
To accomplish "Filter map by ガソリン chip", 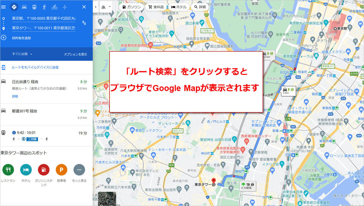I will coord(132,7).
